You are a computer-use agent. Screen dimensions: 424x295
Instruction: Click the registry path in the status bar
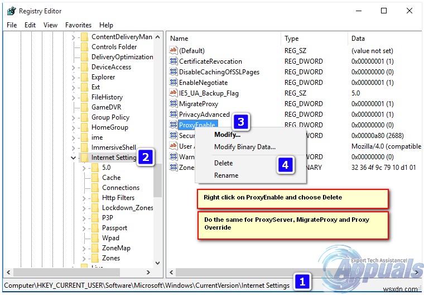147,286
